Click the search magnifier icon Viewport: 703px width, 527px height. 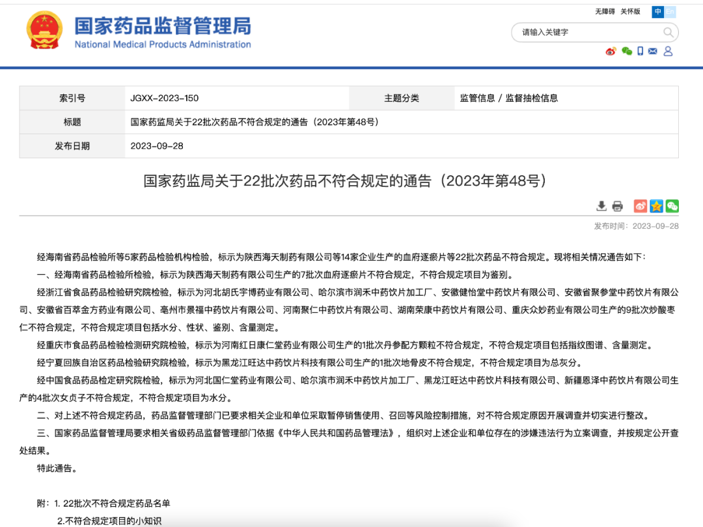click(668, 33)
